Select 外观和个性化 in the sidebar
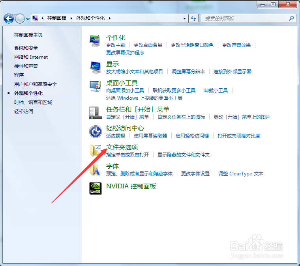300x266 pixels. coord(28,93)
